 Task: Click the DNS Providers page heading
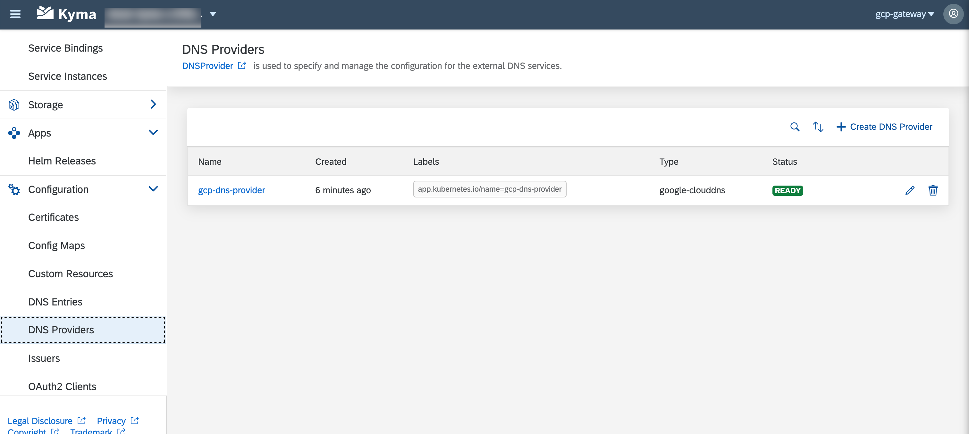[223, 49]
